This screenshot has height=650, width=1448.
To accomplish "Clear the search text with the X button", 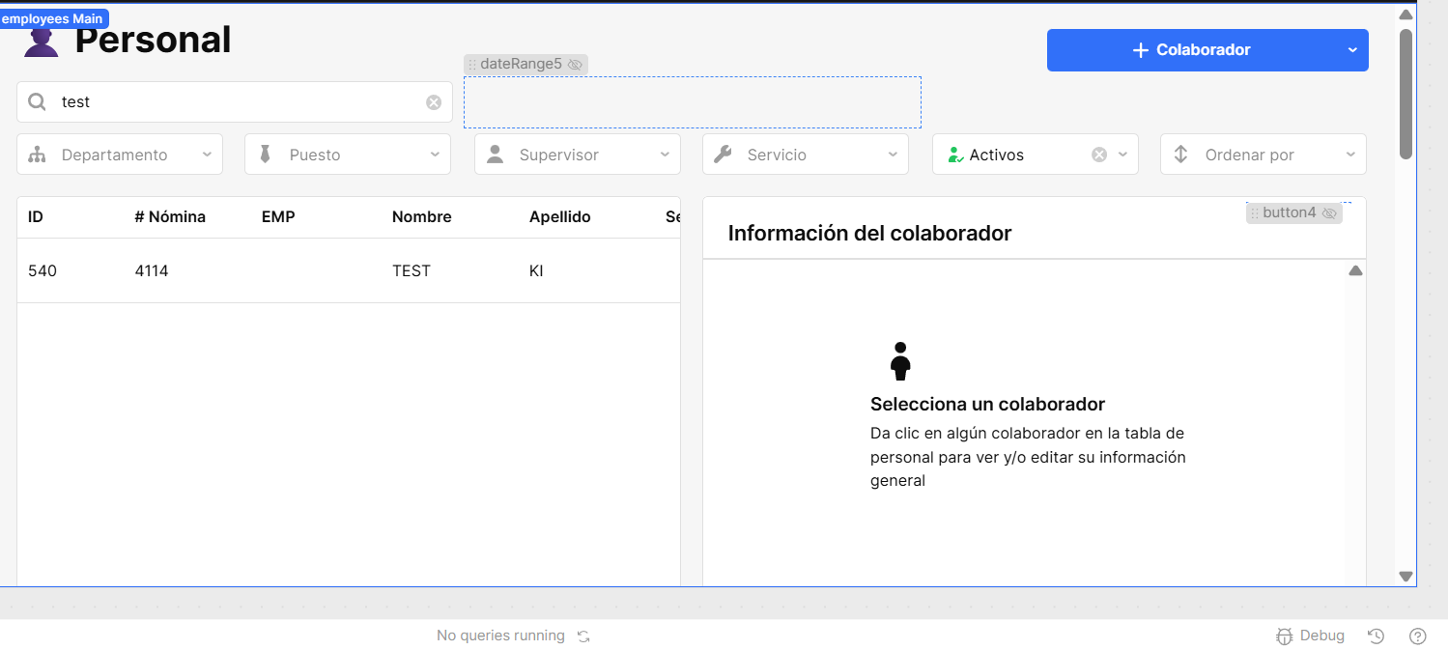I will click(433, 101).
